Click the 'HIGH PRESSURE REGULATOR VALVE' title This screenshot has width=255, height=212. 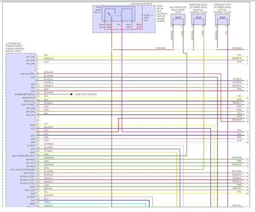[178, 10]
